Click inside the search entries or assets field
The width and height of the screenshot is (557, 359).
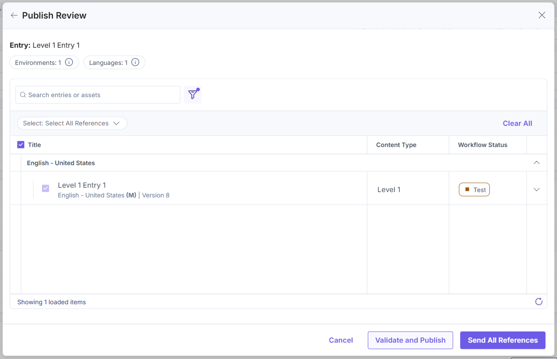tap(97, 95)
